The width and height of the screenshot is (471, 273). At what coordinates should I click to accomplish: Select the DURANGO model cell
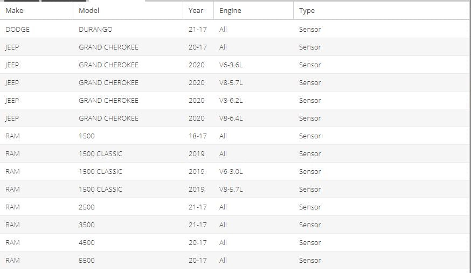[x=95, y=29]
